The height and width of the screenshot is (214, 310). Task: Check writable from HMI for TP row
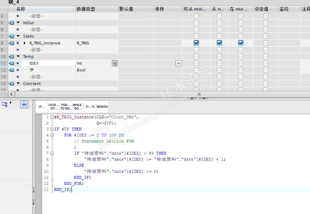[x=220, y=70]
